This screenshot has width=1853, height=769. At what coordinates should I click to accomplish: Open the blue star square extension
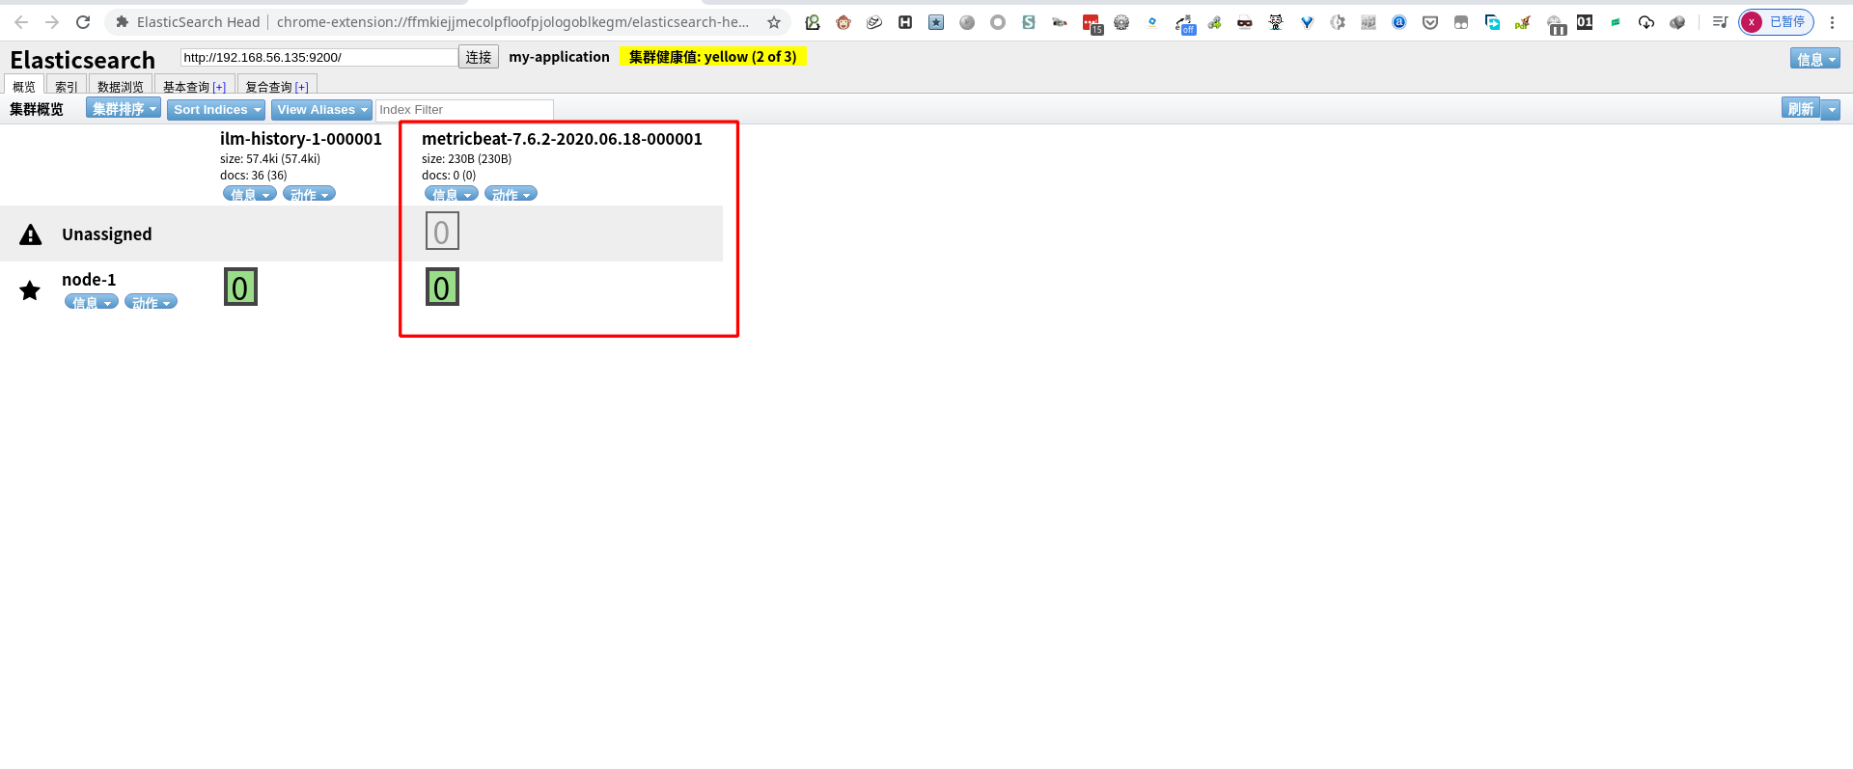(936, 22)
